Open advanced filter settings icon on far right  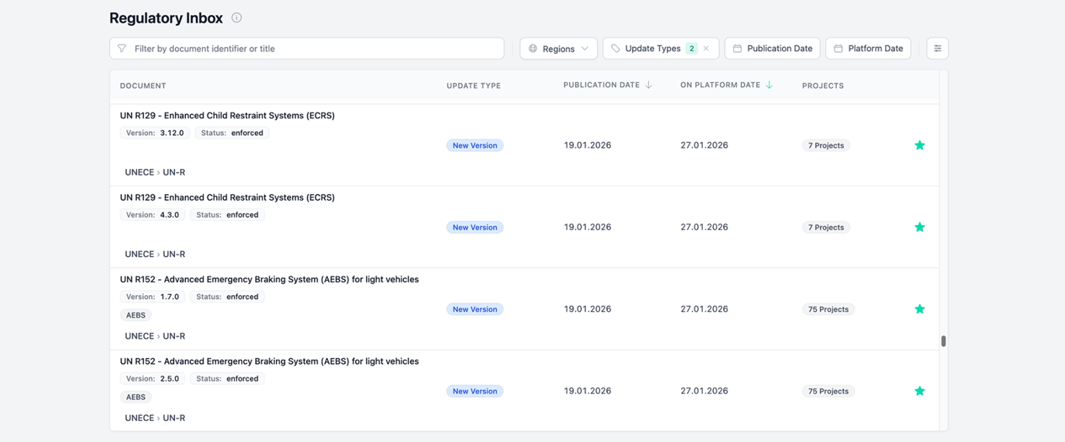937,48
